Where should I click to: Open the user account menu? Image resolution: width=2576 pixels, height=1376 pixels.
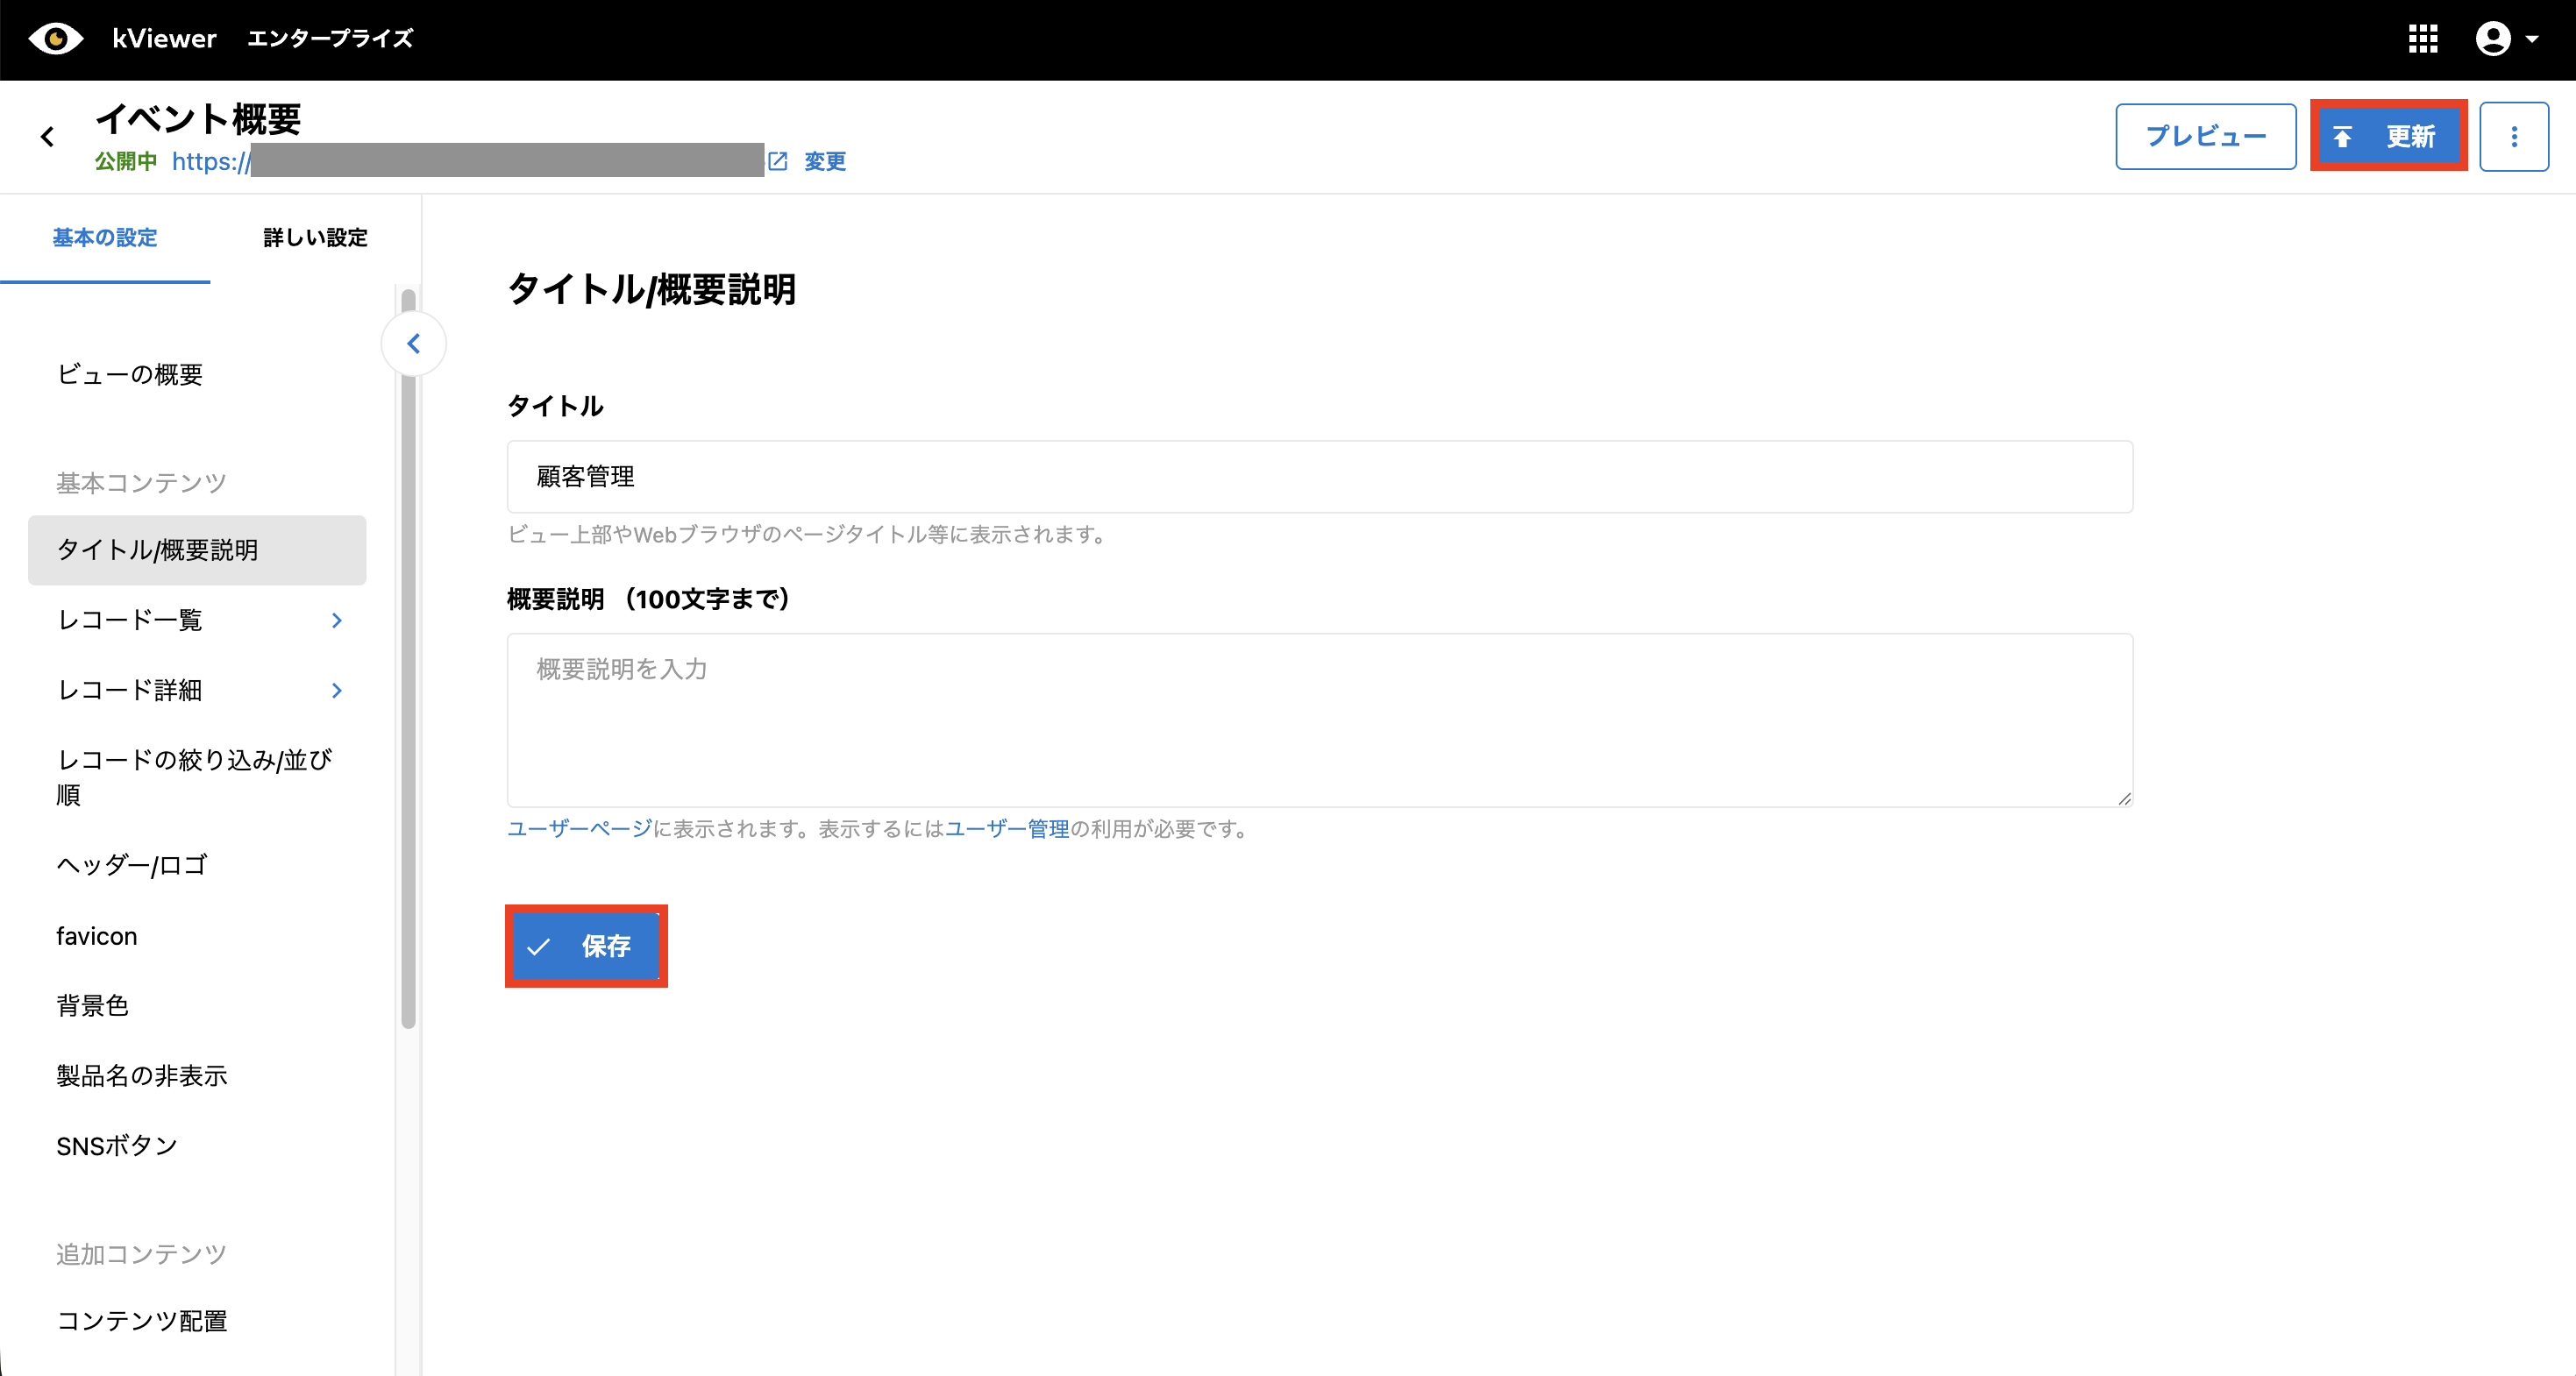click(x=2492, y=39)
